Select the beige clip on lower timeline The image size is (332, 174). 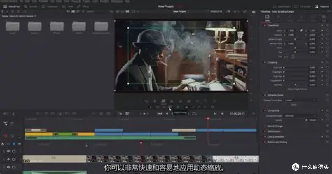[54, 159]
